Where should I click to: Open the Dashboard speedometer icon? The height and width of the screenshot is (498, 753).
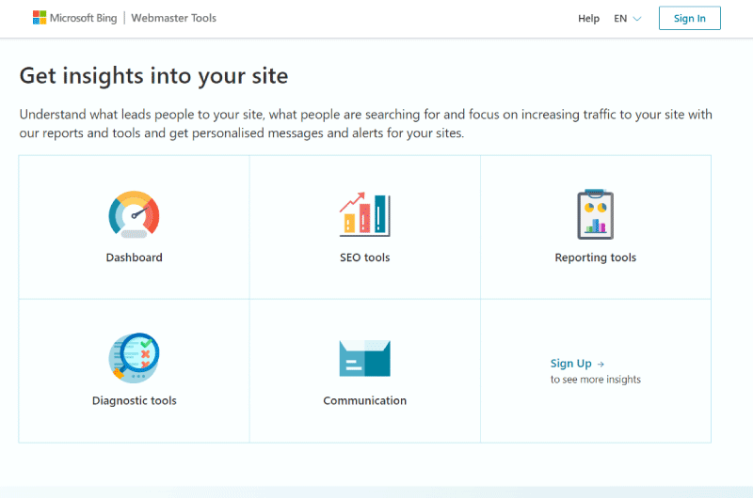(x=134, y=214)
